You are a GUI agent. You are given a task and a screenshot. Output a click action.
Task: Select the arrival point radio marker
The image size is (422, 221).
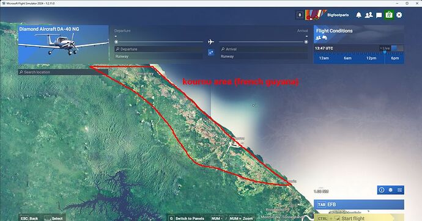306,42
